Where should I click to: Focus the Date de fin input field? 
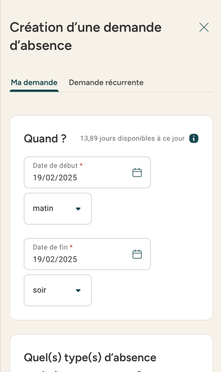click(87, 254)
